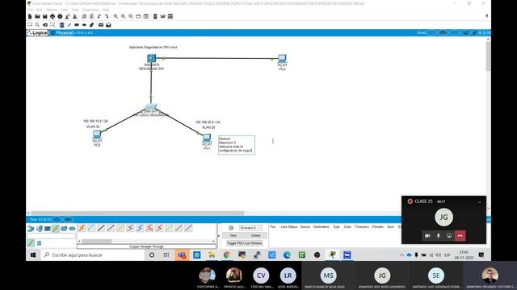Click the SEGURIDAD SW multilayer switch
The width and height of the screenshot is (517, 290).
(x=151, y=59)
